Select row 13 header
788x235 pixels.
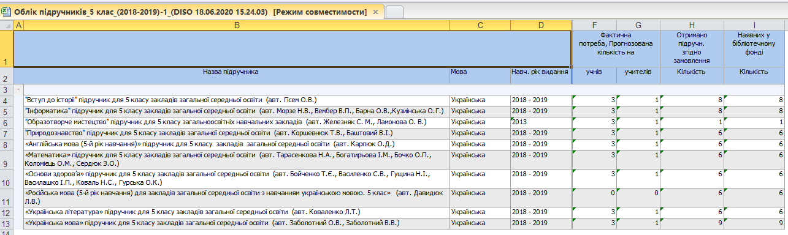(x=6, y=223)
